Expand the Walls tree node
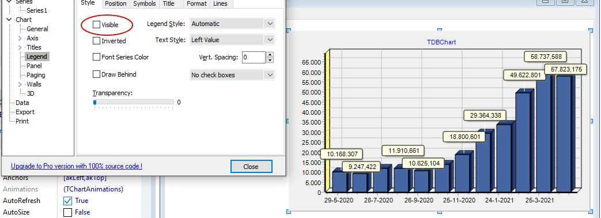Screen dimensions: 601x218 pos(20,84)
